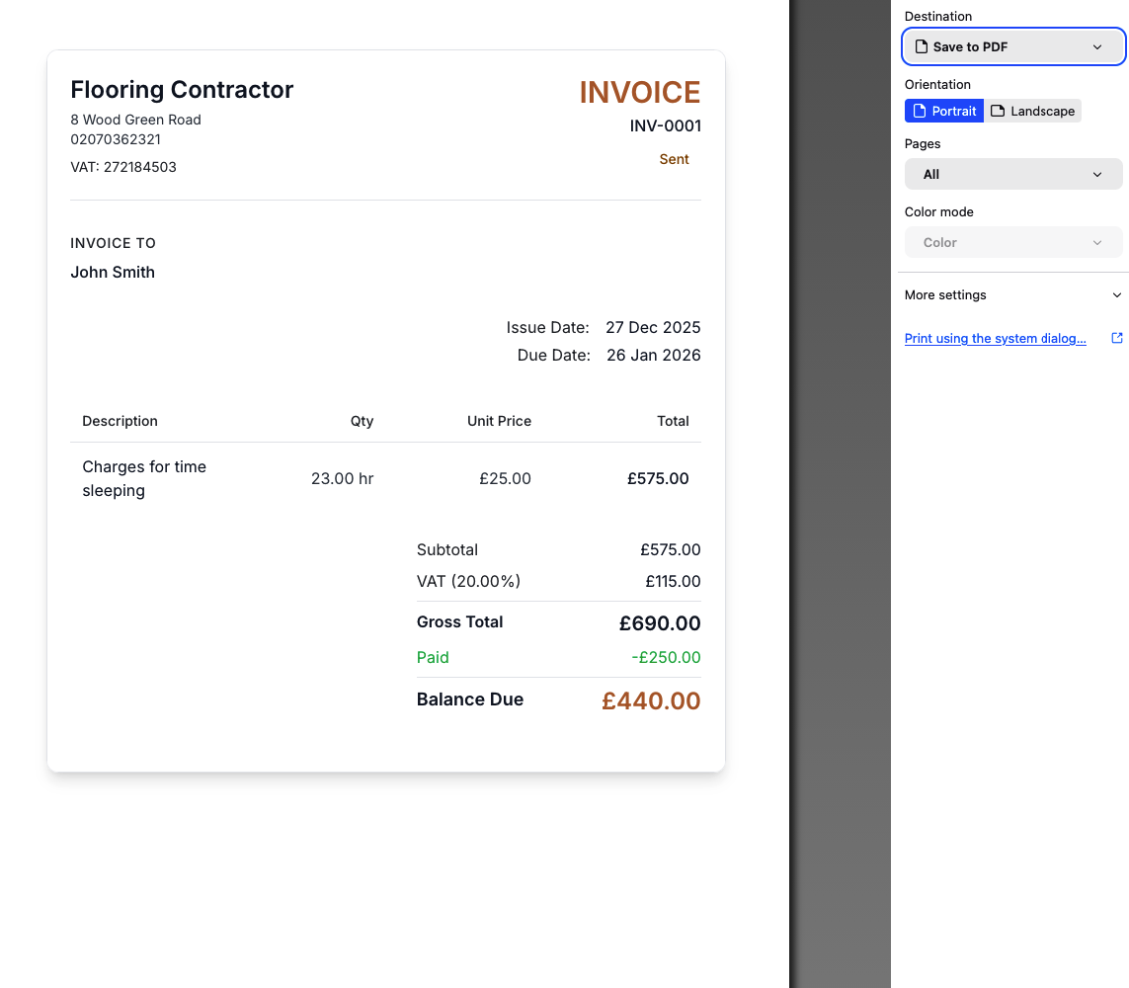This screenshot has width=1129, height=988.
Task: Open Print using the system dialog link
Action: 995,338
